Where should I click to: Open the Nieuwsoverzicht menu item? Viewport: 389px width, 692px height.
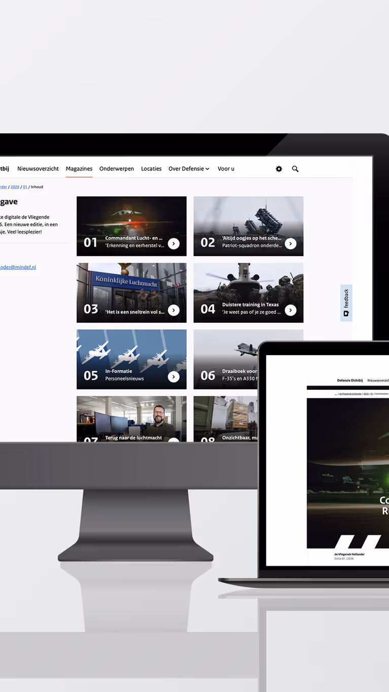click(38, 169)
